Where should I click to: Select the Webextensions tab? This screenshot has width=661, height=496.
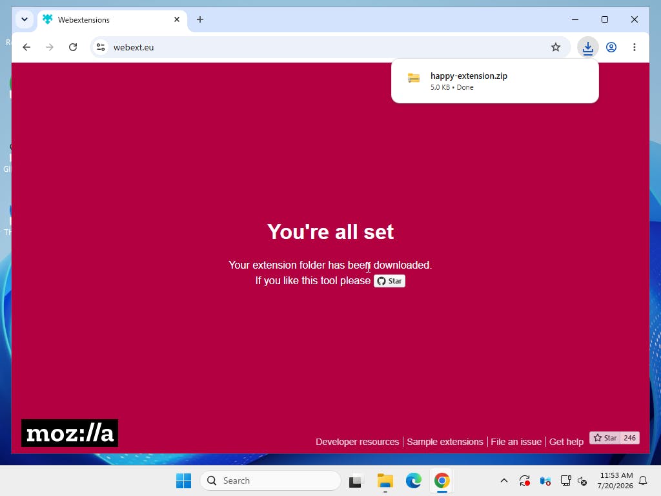tap(112, 20)
